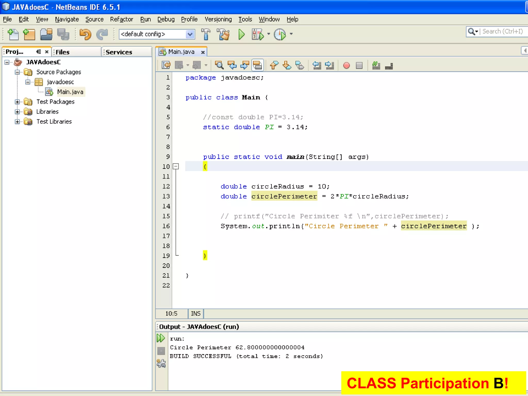Screen dimensions: 528x396
Task: Click the Last Edit location icon
Action: (x=166, y=65)
